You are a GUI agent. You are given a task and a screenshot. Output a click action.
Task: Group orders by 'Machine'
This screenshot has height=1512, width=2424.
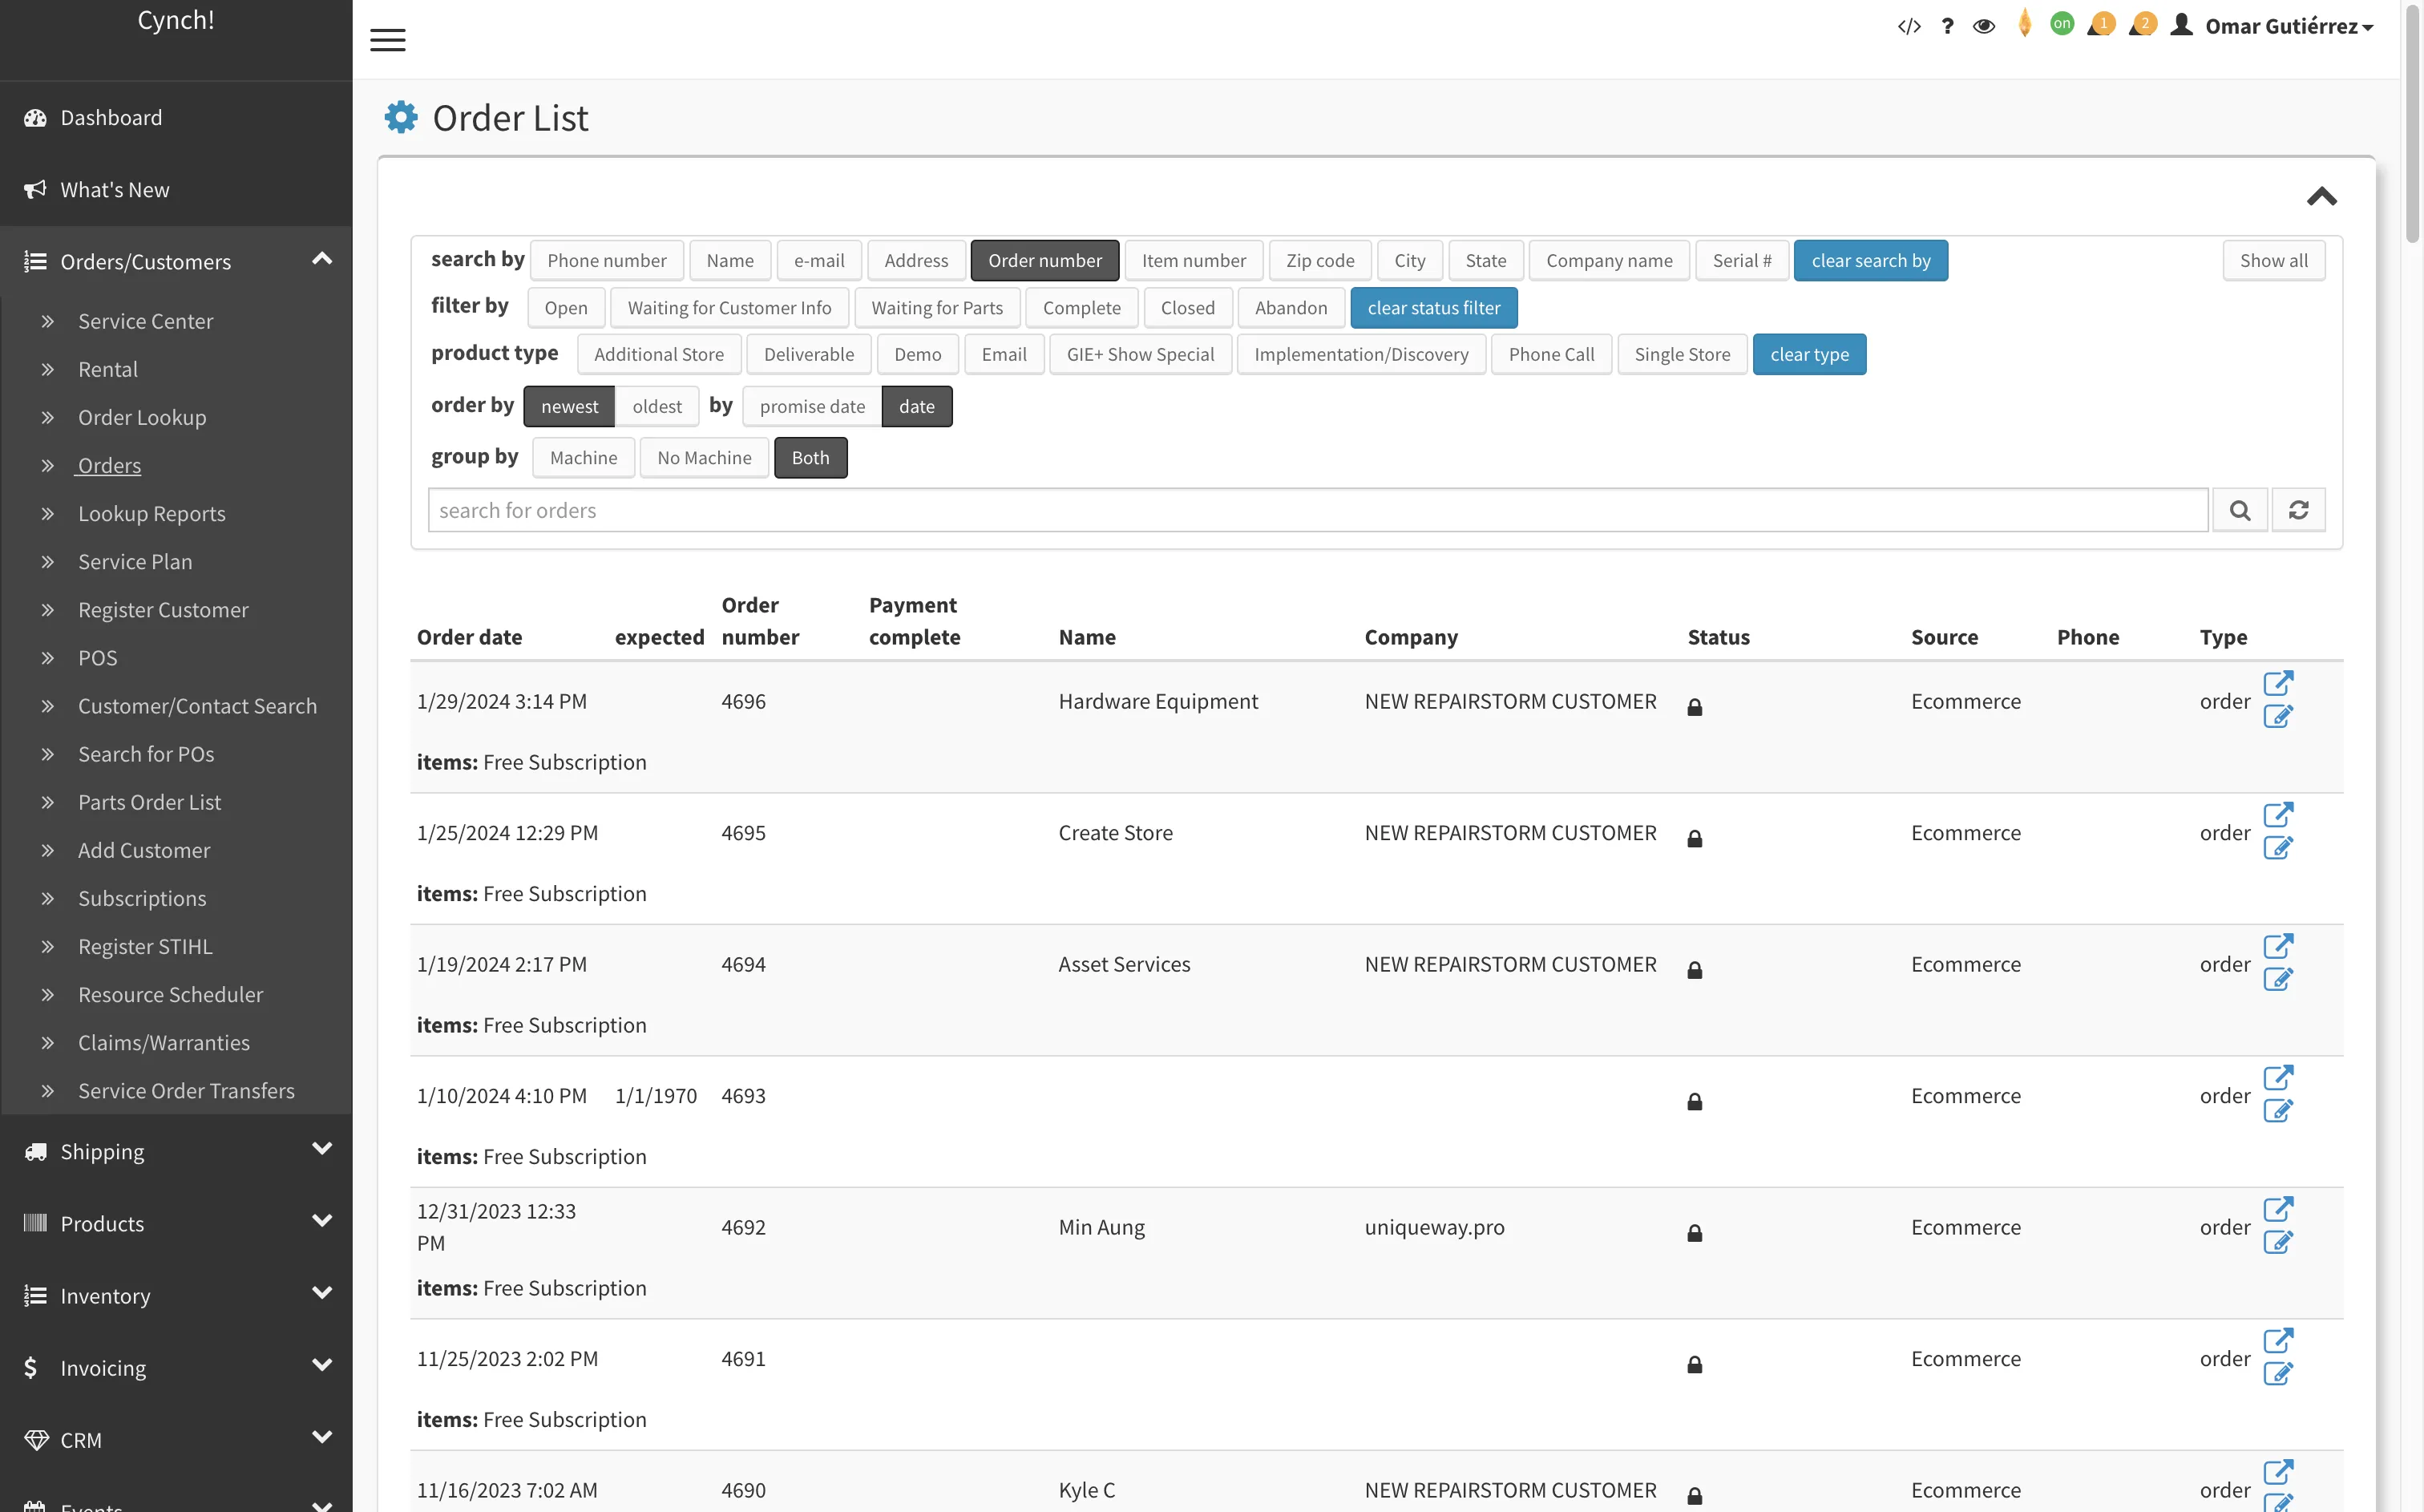pyautogui.click(x=583, y=457)
